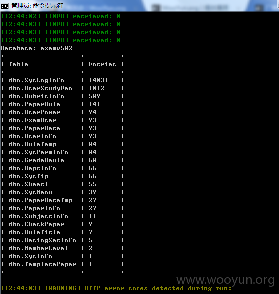
Task: Select entry count 7
Action: pyautogui.click(x=90, y=232)
